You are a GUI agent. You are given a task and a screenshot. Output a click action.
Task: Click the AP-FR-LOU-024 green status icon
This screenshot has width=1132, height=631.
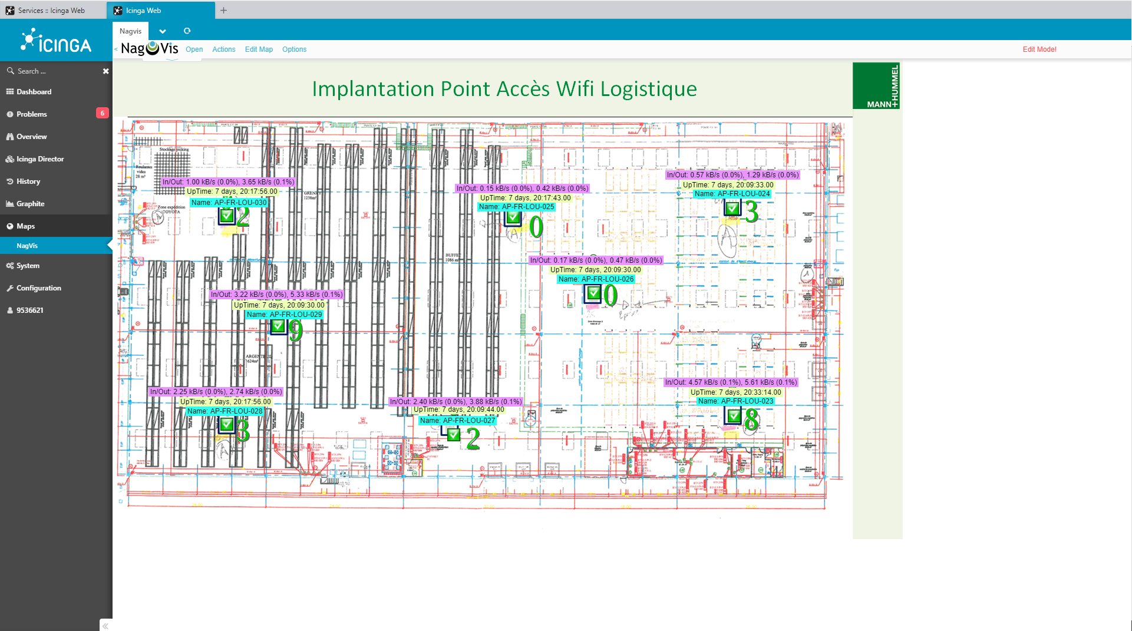(x=732, y=208)
